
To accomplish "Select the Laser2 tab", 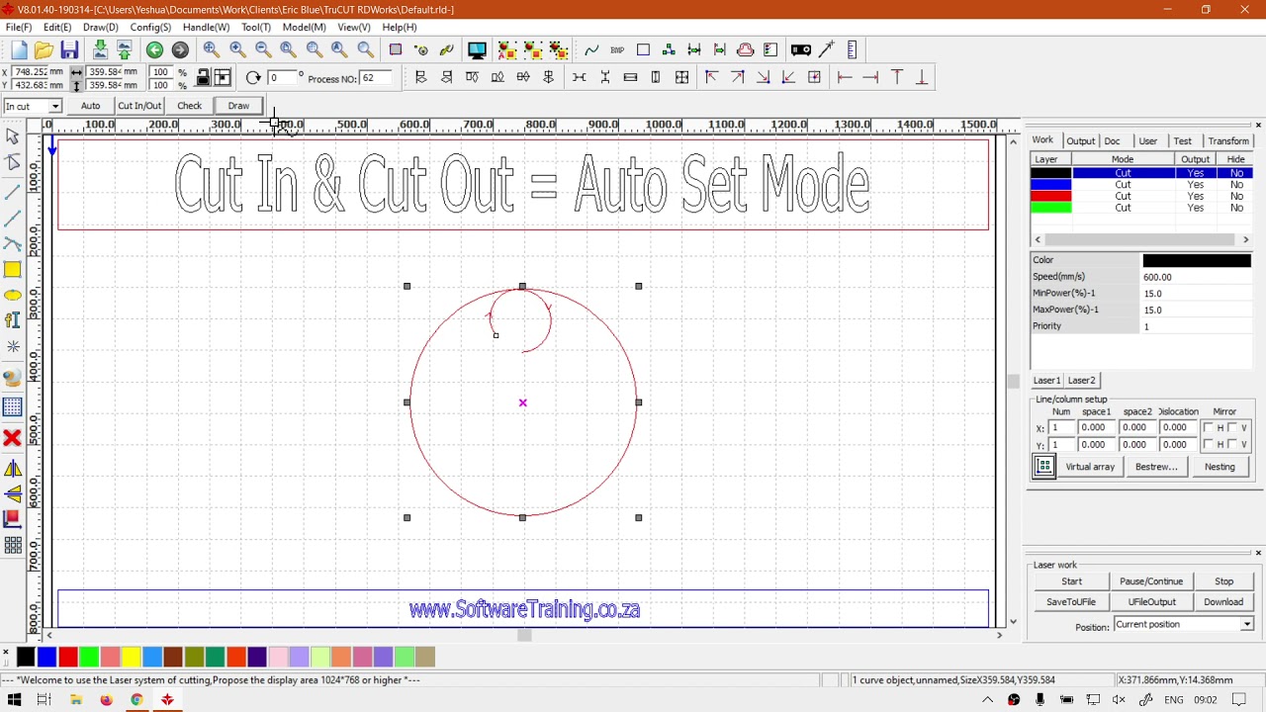I will 1081,381.
